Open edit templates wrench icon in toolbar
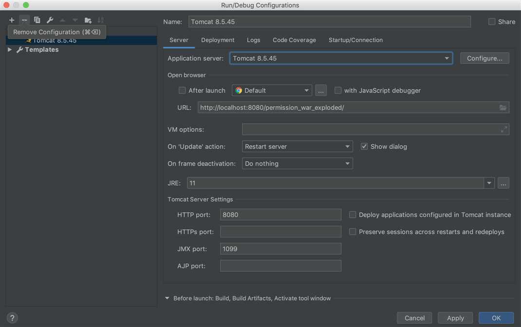521x327 pixels. point(50,20)
